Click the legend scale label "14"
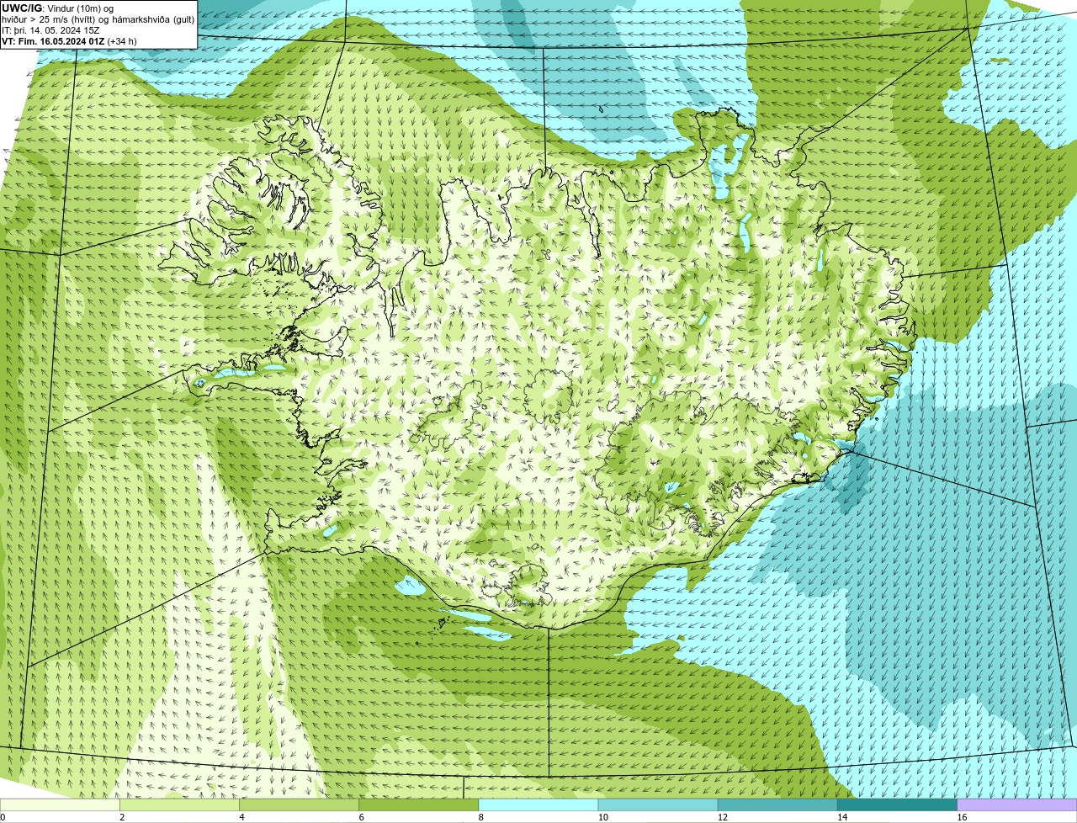The image size is (1077, 823). (x=841, y=817)
